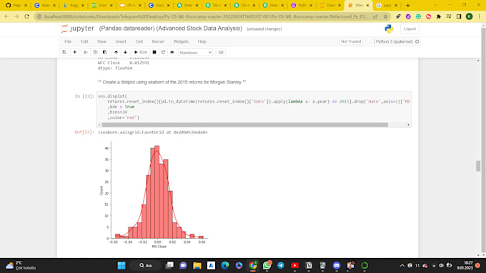Open Notion from taskbar

(309, 265)
